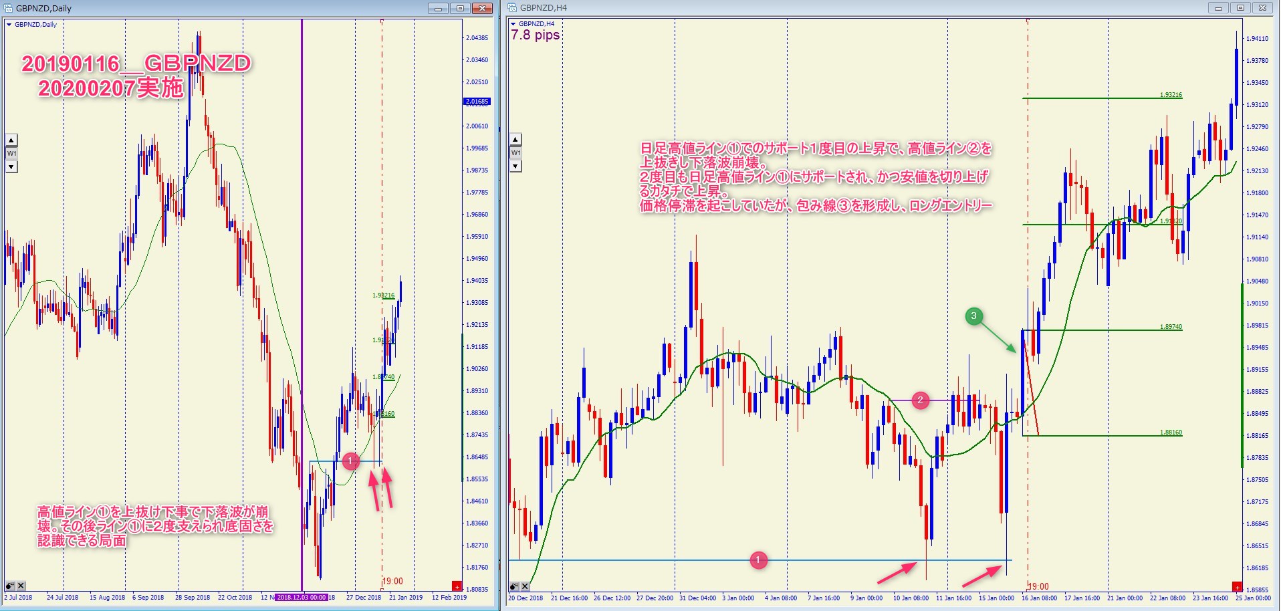This screenshot has width=1281, height=611.
Task: Minimize the GBPNZD,Daily chart window
Action: [x=438, y=9]
